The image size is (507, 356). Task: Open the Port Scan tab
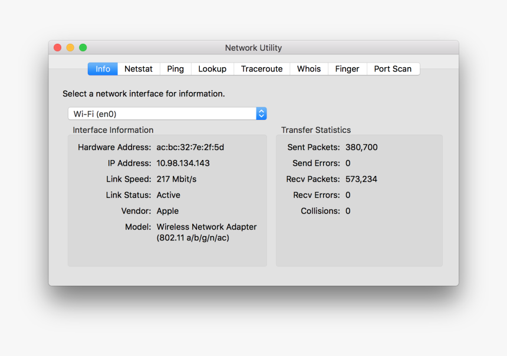[x=393, y=69]
